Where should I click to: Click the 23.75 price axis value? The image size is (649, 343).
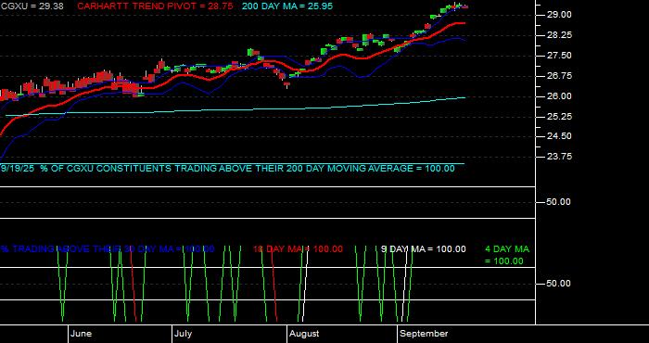(x=560, y=157)
